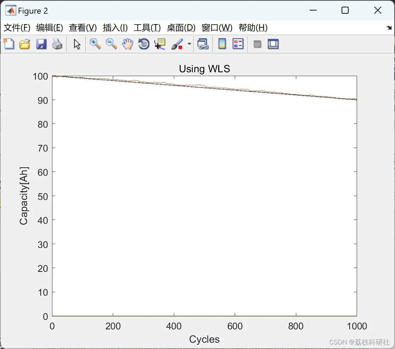Click the y-axis tick label 90
This screenshot has width=395, height=349.
43,101
